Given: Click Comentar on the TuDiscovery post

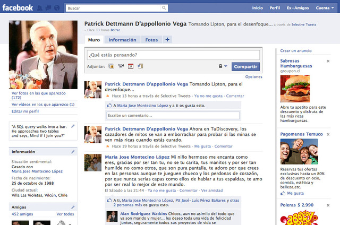Looking at the screenshot, I should coord(223,146).
